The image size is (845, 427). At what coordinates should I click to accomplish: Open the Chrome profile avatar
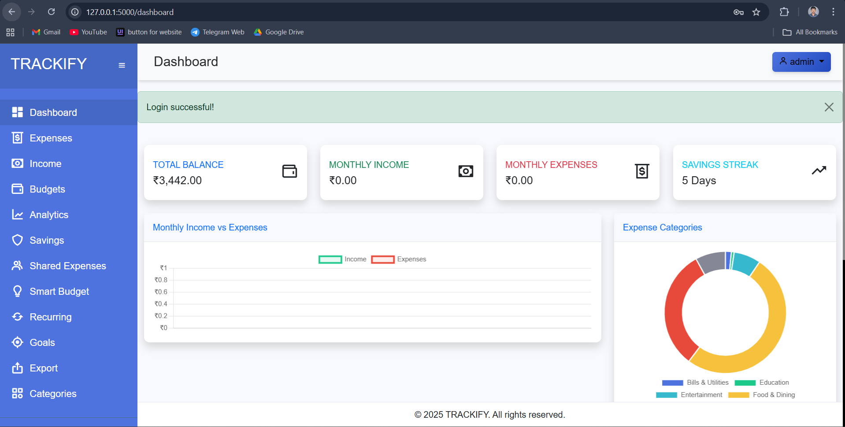point(813,12)
